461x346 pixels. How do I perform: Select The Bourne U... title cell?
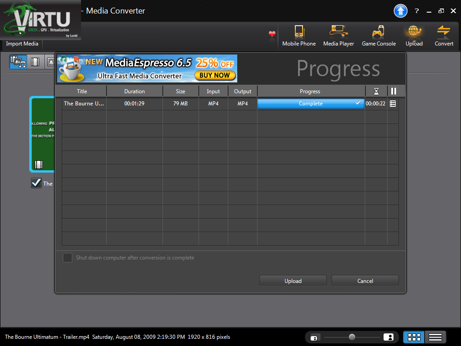point(84,104)
